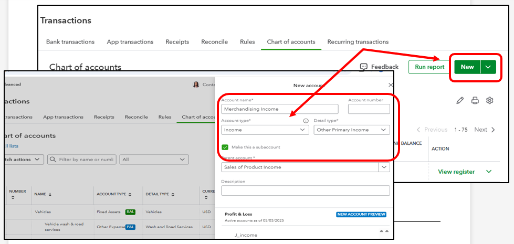Open the All filter dropdown
The image size is (514, 244).
click(x=154, y=160)
